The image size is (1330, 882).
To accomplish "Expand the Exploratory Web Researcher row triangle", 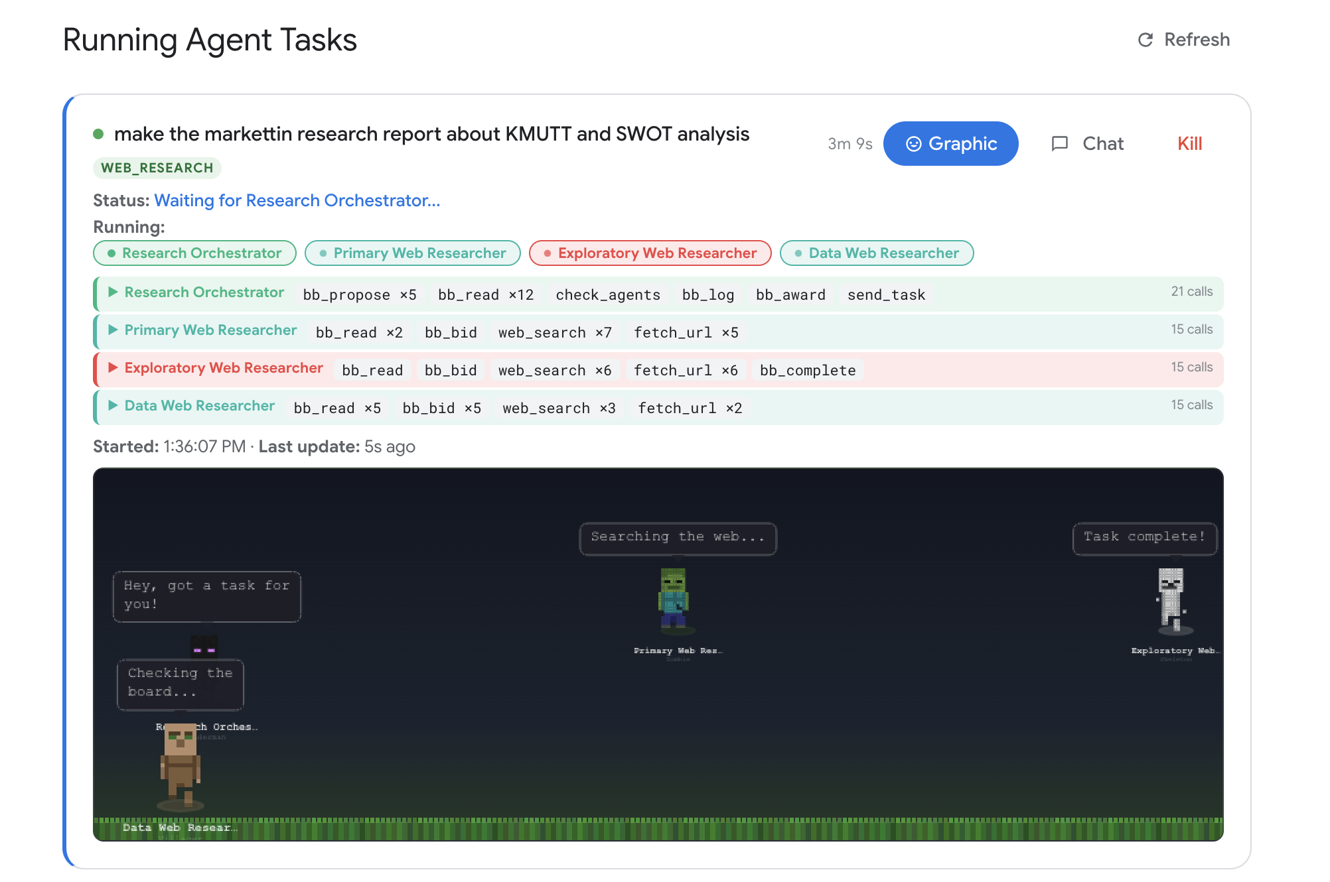I will coord(113,367).
